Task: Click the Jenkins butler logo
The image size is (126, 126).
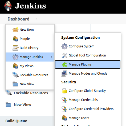Action: 8,6
